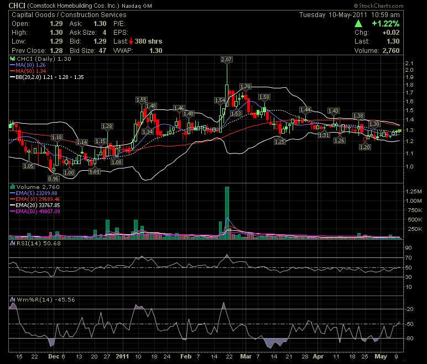Click the Tuesday 10-May-2011 date text
Screen dimensions: 427x364
point(333,15)
